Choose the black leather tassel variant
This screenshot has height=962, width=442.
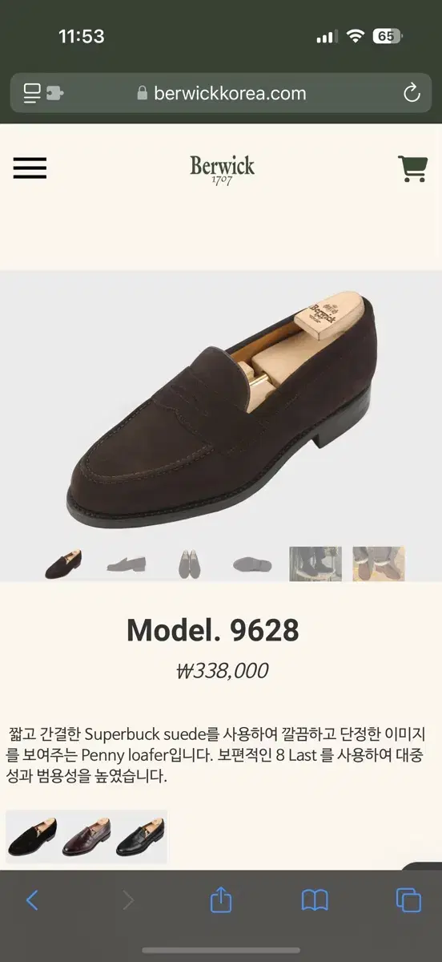point(140,836)
